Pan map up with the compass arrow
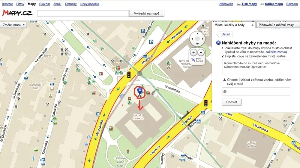 197,34
